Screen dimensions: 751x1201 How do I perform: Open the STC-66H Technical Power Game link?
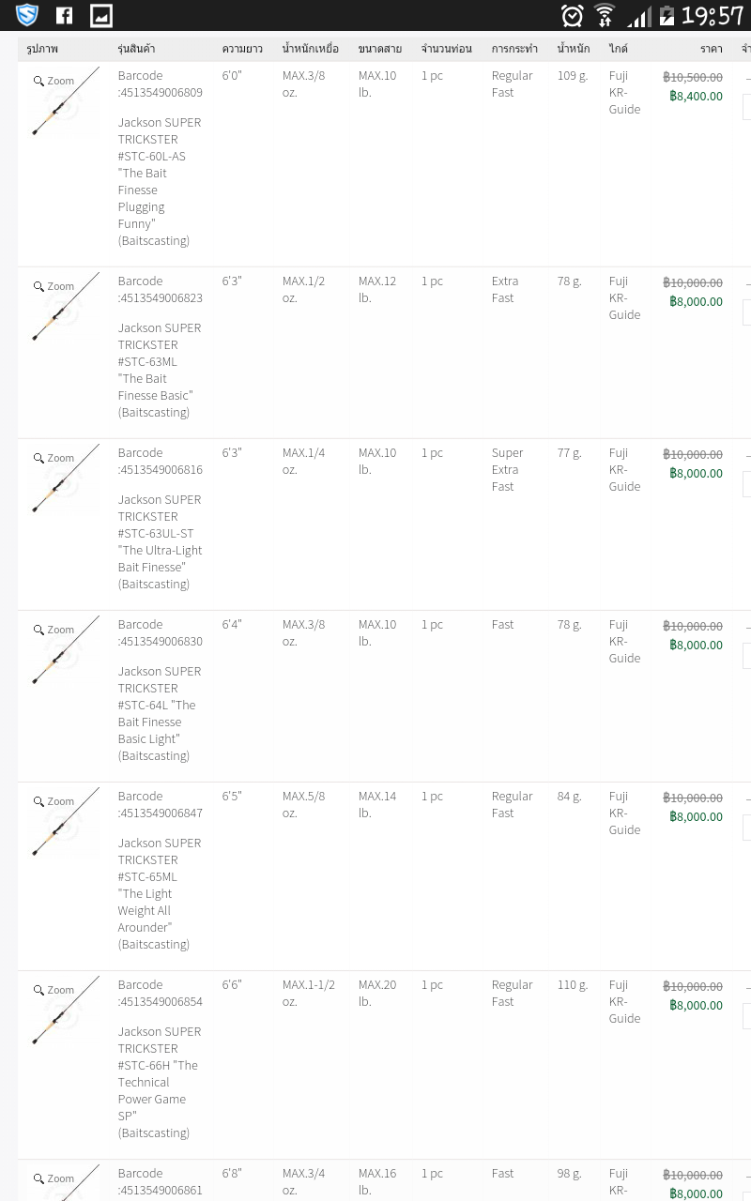click(x=160, y=1082)
